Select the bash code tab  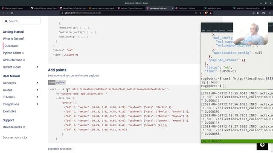point(52,82)
